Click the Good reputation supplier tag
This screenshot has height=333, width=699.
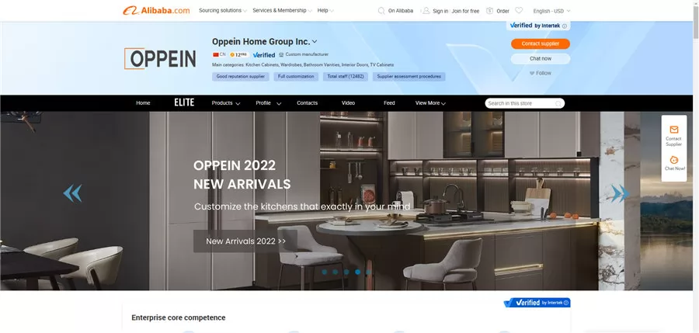click(240, 77)
